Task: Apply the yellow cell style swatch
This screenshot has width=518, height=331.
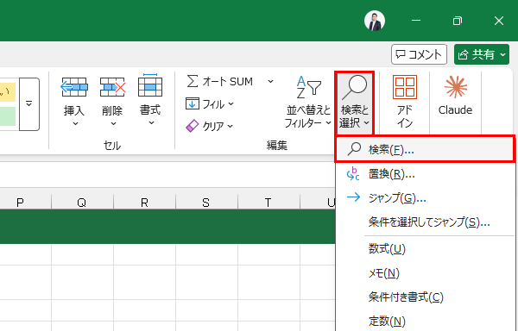Action: (x=8, y=92)
